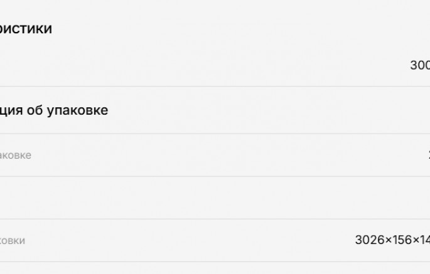This screenshot has height=274, width=430.
Task: Click the divider below the dimensions row
Action: [x=215, y=261]
